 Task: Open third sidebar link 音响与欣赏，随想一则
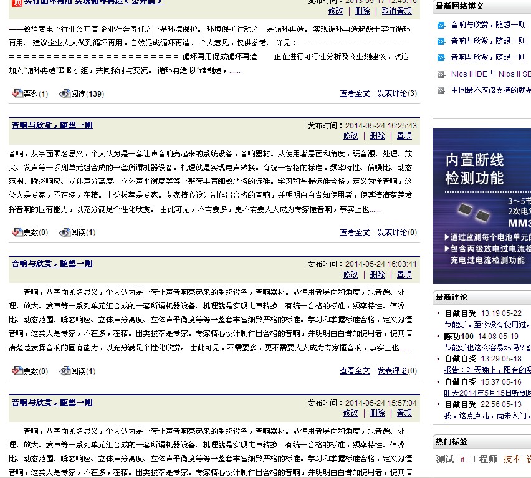(x=489, y=57)
